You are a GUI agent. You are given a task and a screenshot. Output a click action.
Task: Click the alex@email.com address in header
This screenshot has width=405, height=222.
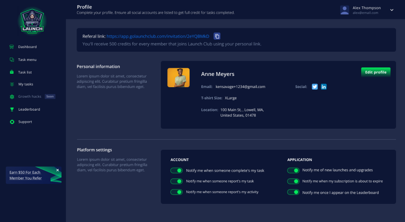coord(365,13)
